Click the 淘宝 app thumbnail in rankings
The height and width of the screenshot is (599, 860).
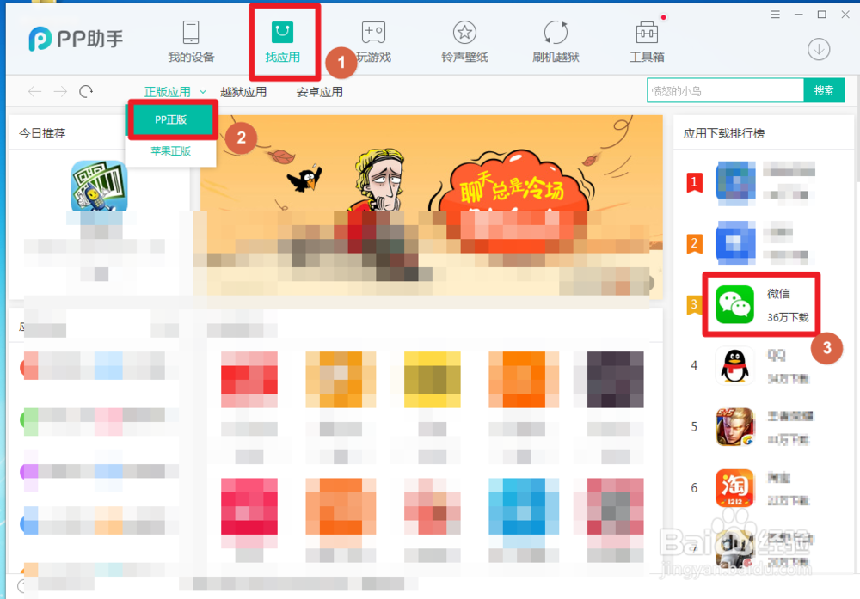tap(734, 487)
